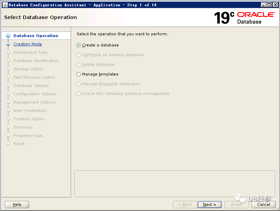The width and height of the screenshot is (280, 211).
Task: Choose Configure an existing database option
Action: 79,55
